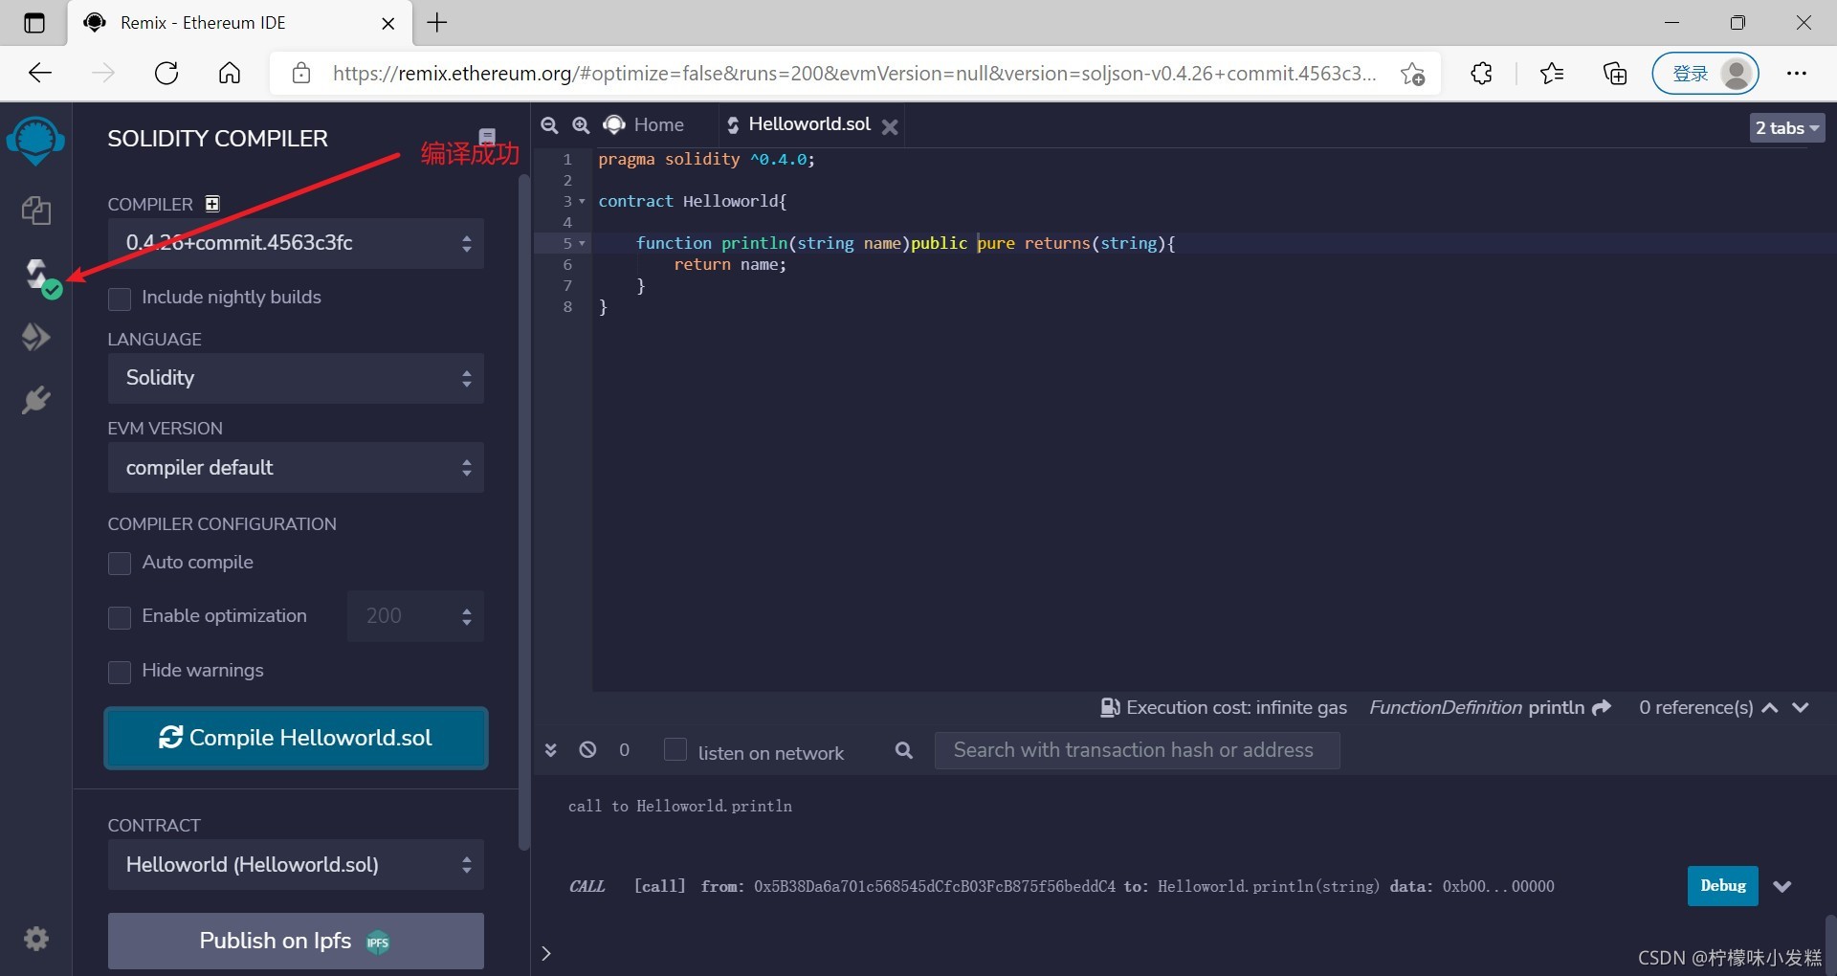Image resolution: width=1837 pixels, height=976 pixels.
Task: Open Helloworld contract selection dropdown
Action: 296,865
